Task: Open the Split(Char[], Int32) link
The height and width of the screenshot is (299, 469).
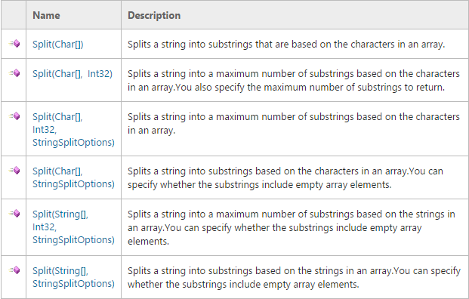Action: click(x=73, y=73)
